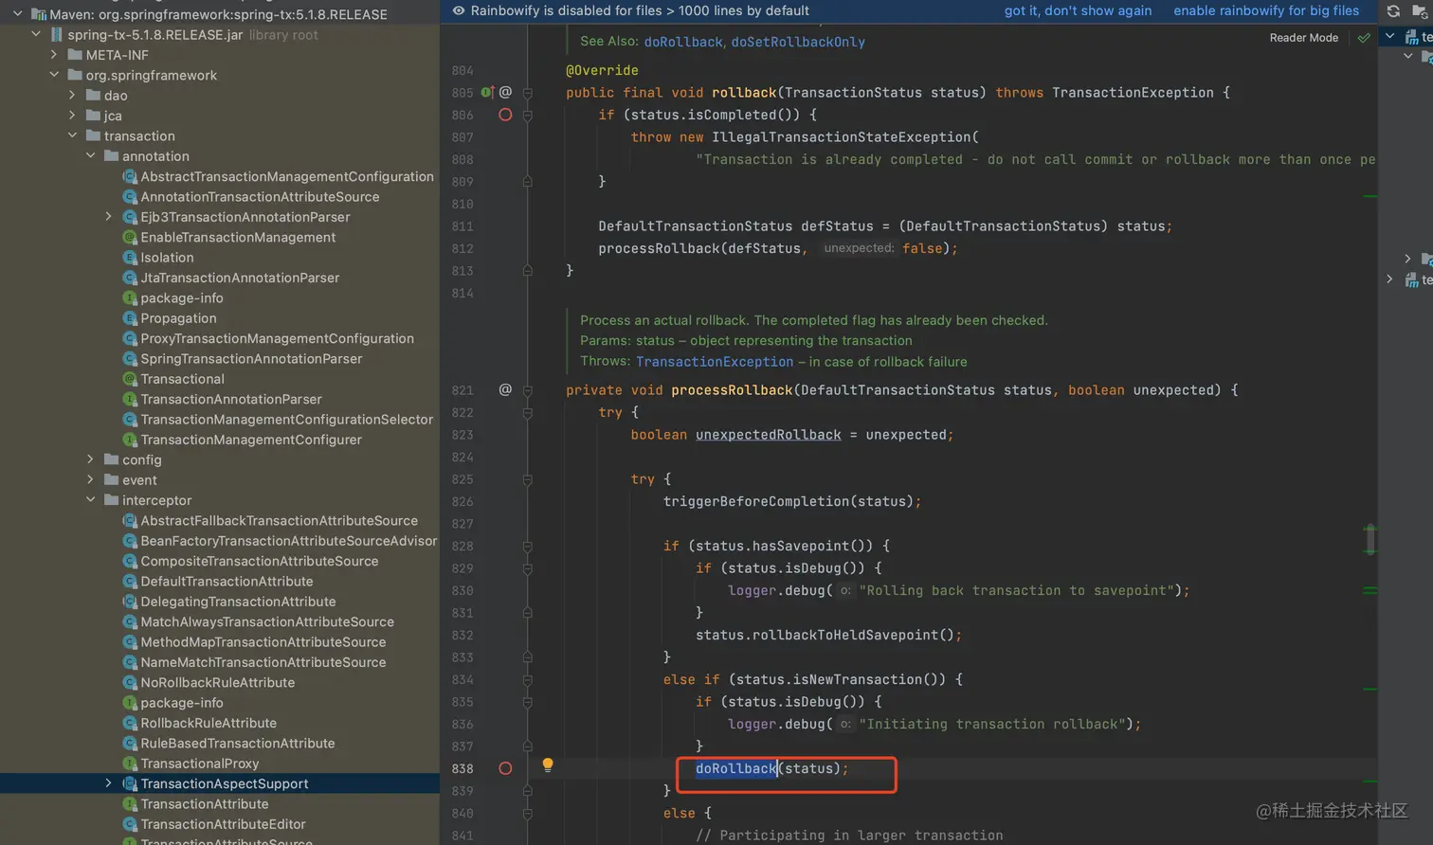Open the doRollback link in See Also
The height and width of the screenshot is (845, 1433).
coord(683,42)
